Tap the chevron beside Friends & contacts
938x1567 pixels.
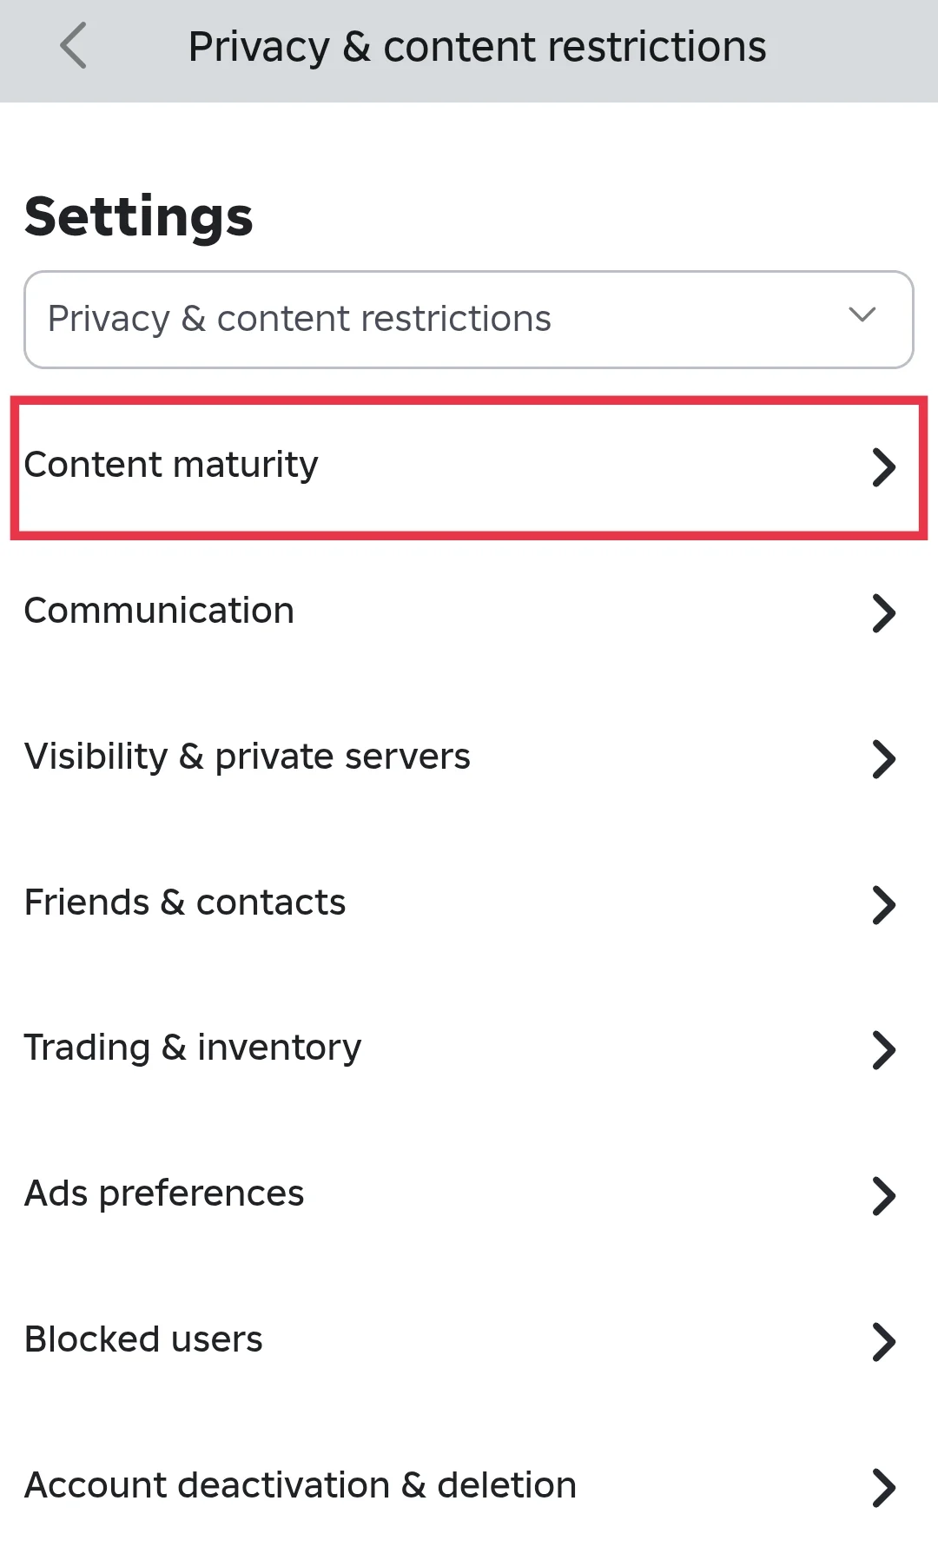point(883,905)
